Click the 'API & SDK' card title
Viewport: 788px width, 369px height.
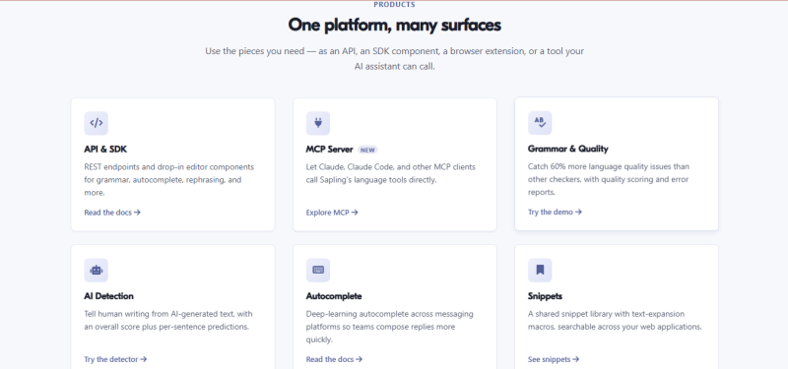pyautogui.click(x=105, y=150)
